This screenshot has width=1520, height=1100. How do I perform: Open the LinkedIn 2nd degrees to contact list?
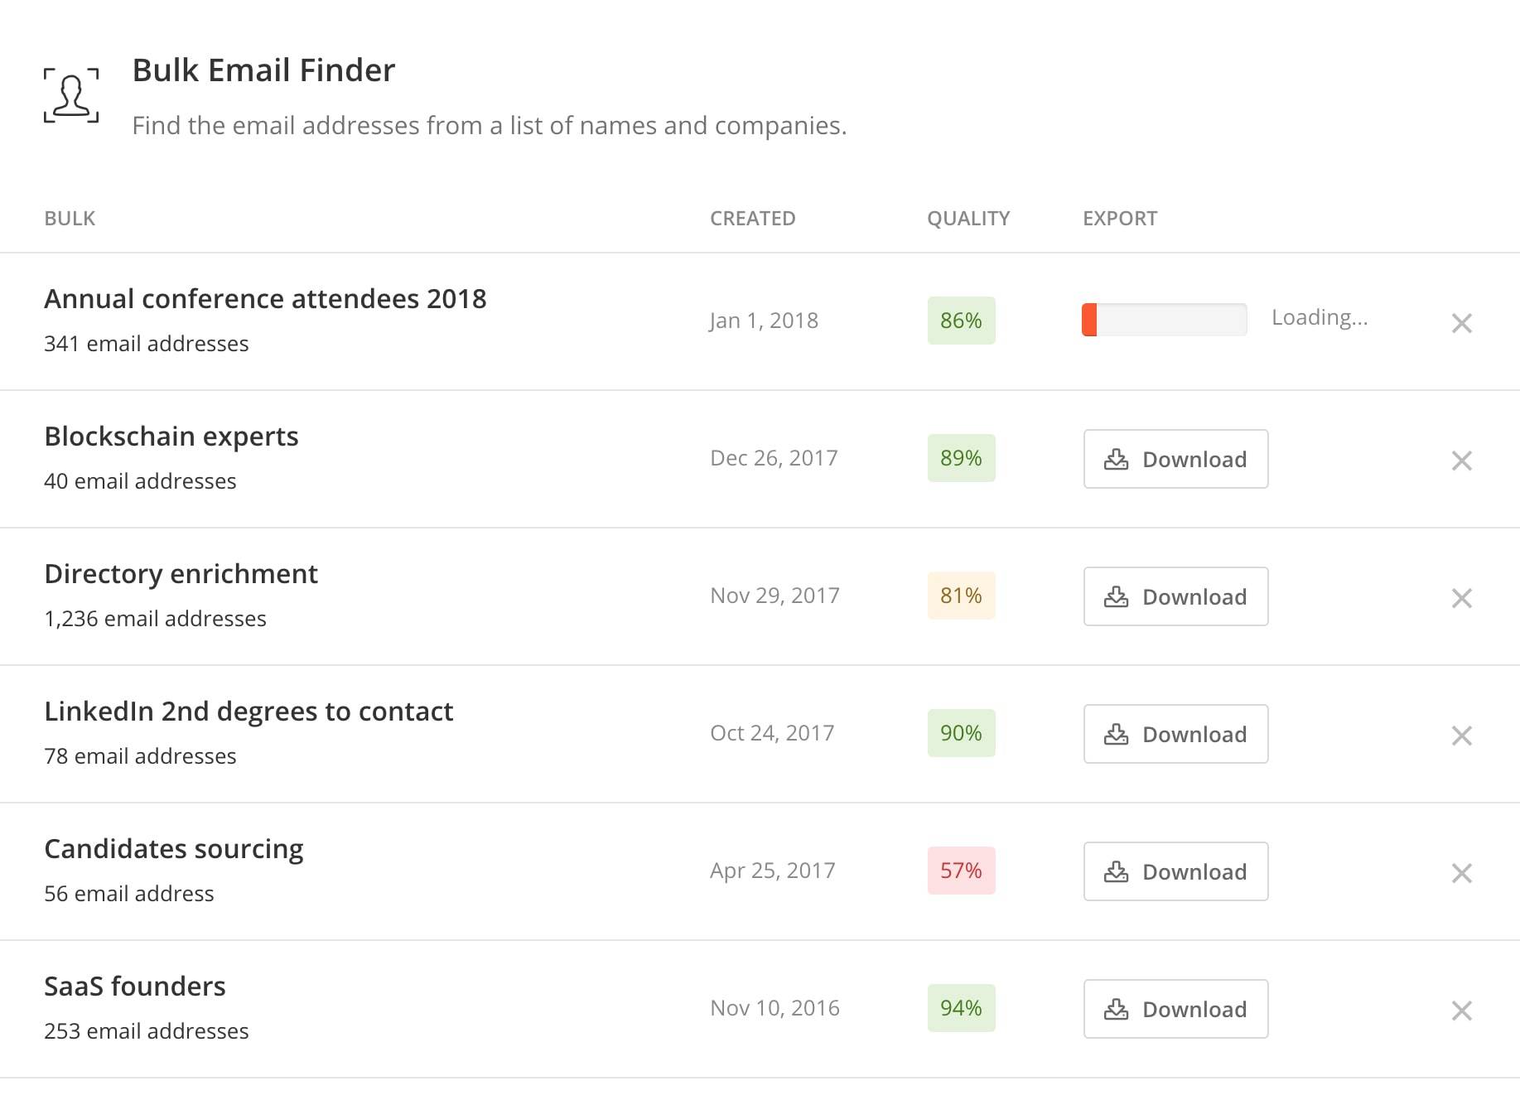pos(249,711)
